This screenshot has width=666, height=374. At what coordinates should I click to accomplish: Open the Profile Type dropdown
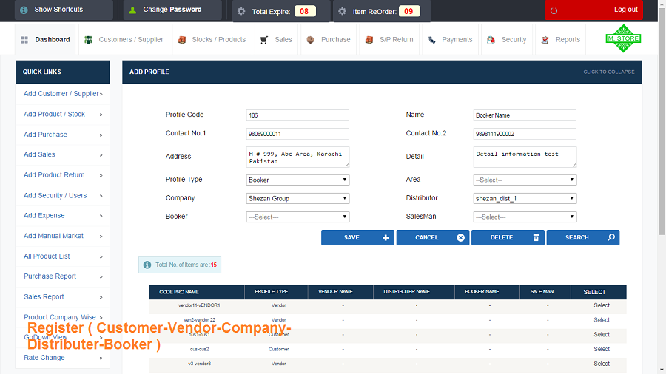pyautogui.click(x=297, y=180)
